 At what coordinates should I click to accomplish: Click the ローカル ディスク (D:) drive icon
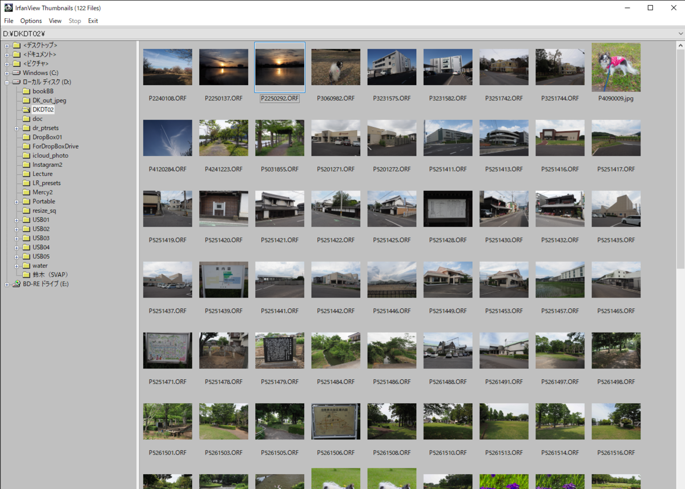(17, 82)
